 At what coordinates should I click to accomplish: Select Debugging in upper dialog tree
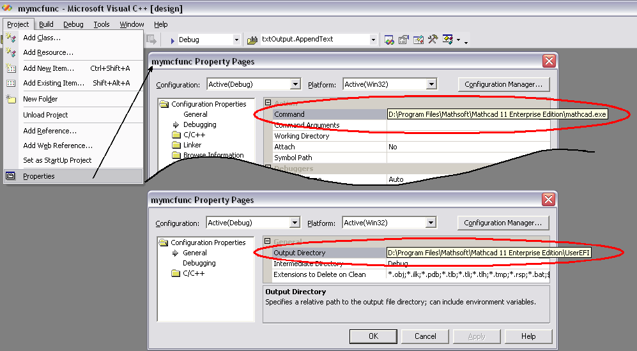(200, 124)
